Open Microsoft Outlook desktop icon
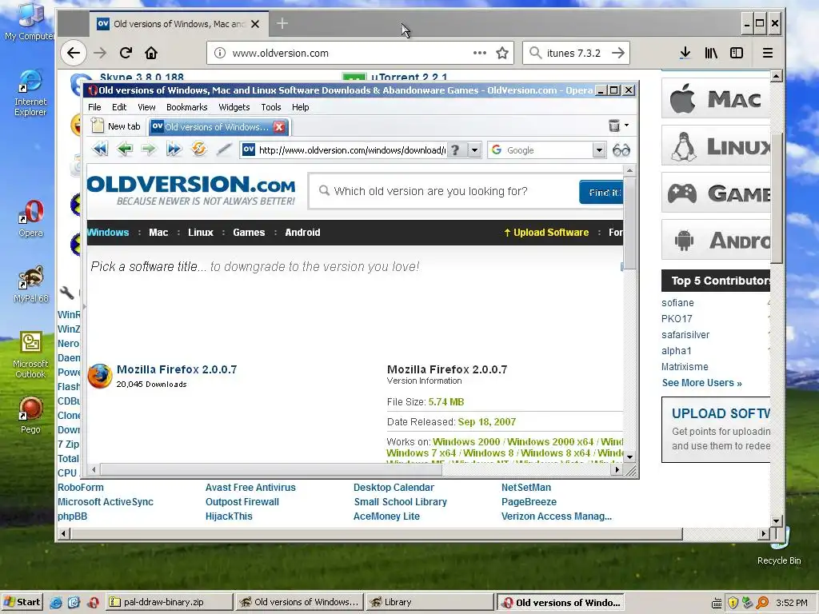 [30, 355]
